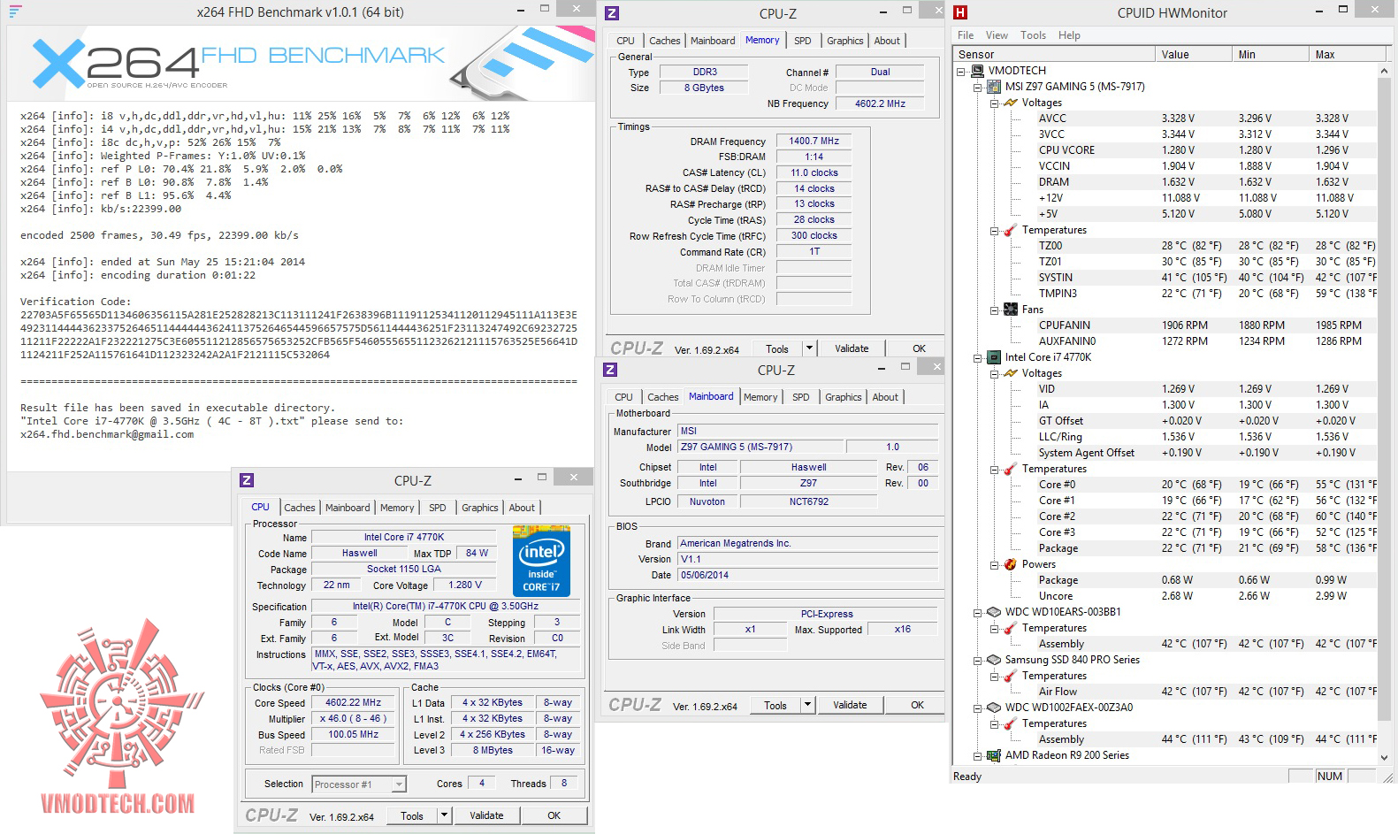1398x834 pixels.
Task: Click the Powers flame icon
Action: (1011, 564)
